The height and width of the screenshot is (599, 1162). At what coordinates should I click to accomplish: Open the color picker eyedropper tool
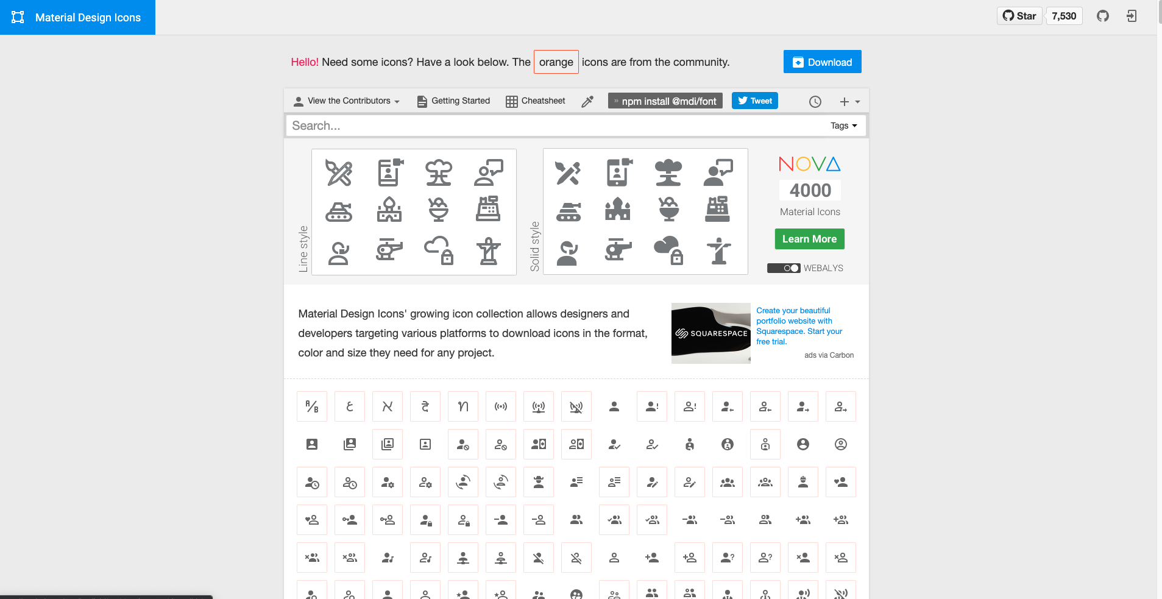pos(587,101)
